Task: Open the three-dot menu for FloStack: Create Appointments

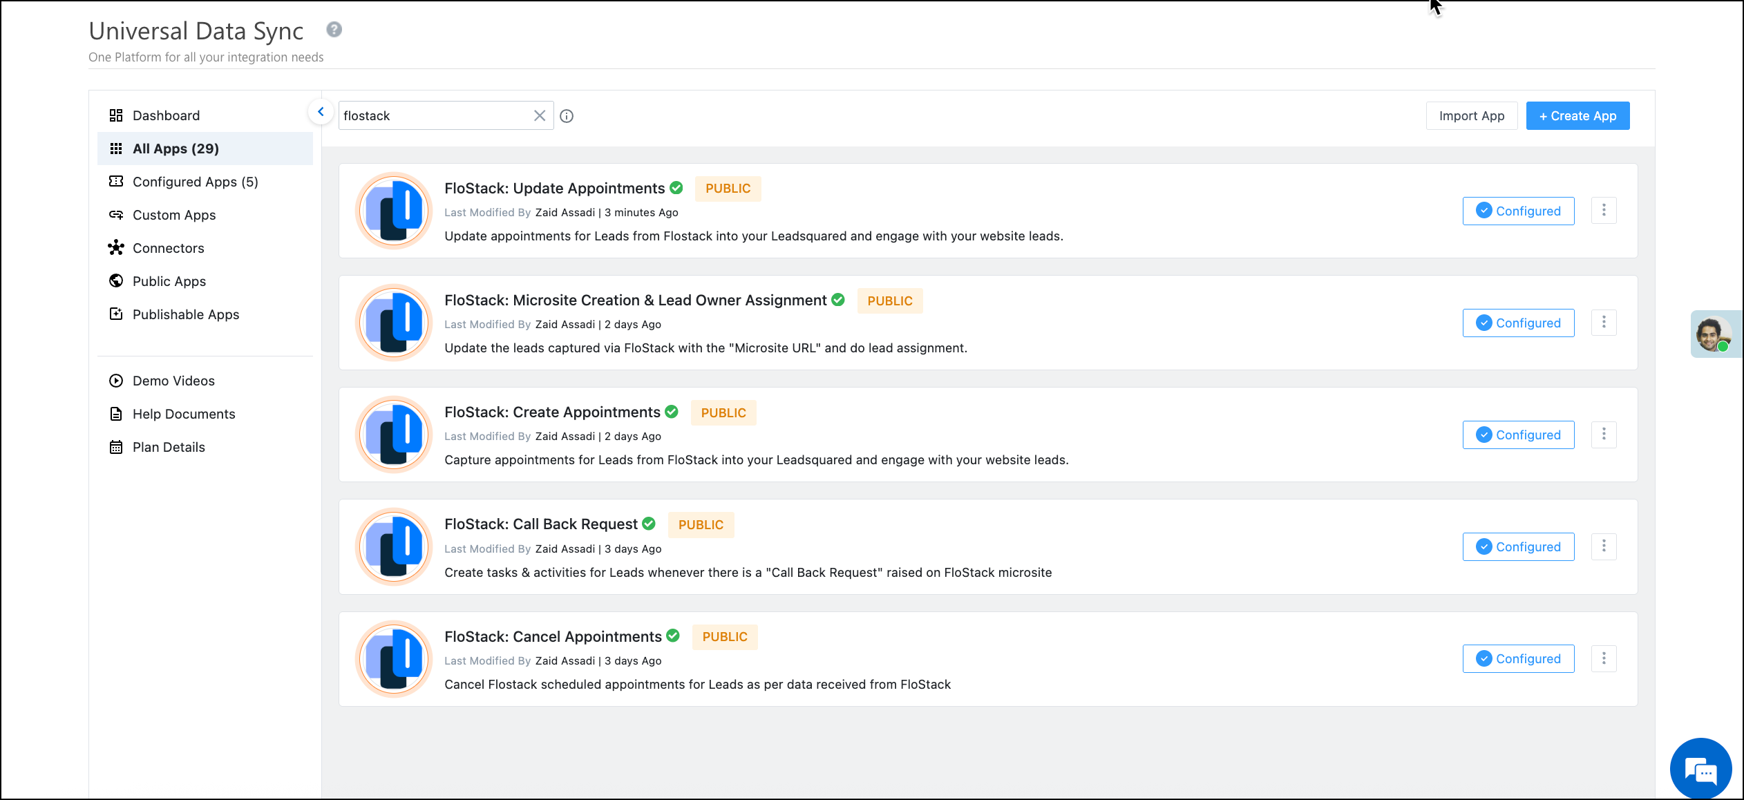Action: coord(1604,435)
